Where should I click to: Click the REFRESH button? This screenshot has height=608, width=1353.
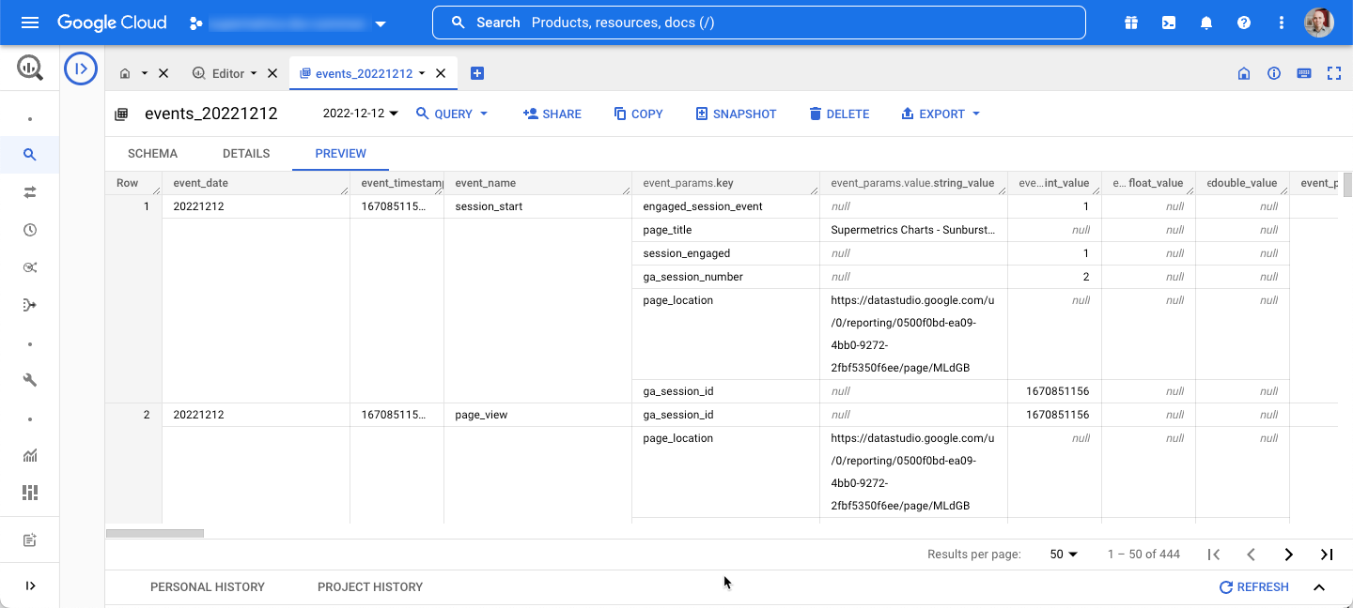click(x=1253, y=587)
